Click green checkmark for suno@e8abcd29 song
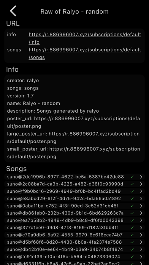The height and width of the screenshot is (265, 149). tap(132, 199)
